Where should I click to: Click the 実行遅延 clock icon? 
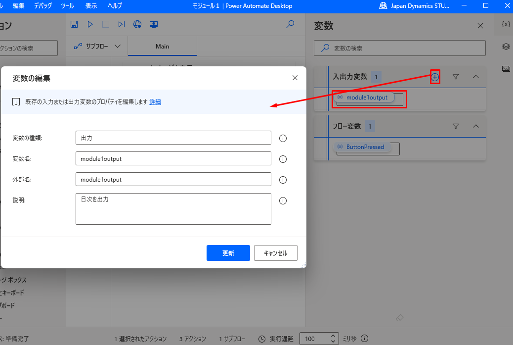tap(262, 339)
